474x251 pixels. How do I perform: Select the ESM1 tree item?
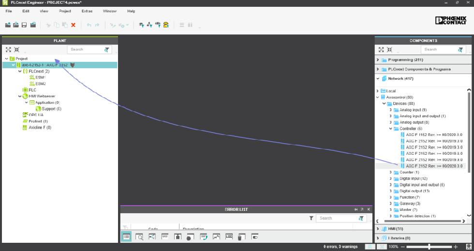click(40, 77)
